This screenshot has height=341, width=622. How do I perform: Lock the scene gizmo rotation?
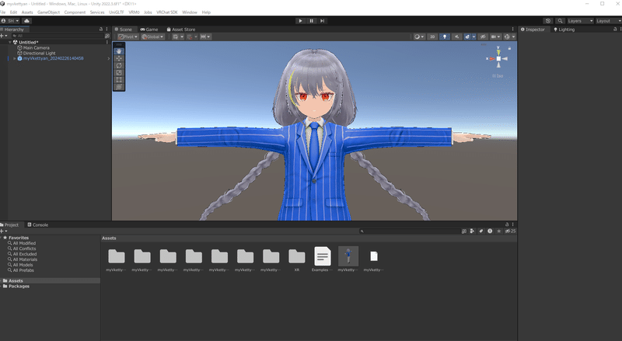(509, 48)
